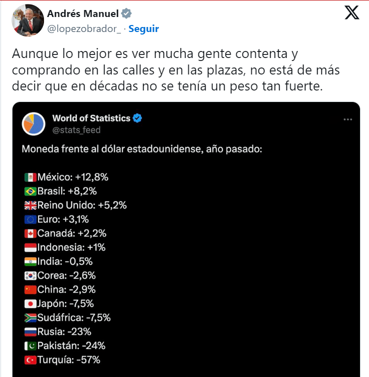Click the Turkey flag icon
369x377 pixels.
click(x=30, y=359)
